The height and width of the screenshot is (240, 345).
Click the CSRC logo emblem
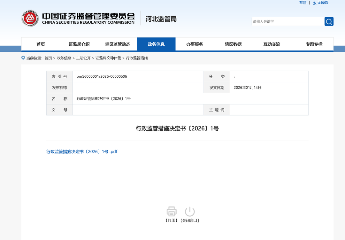pyautogui.click(x=30, y=18)
